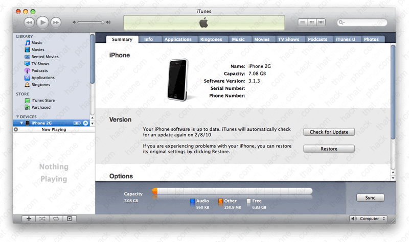Click the Previous track rewind button
The width and height of the screenshot is (409, 242).
(29, 22)
